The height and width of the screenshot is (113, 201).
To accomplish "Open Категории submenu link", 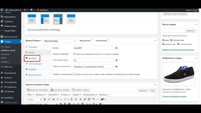I will coord(5,54).
